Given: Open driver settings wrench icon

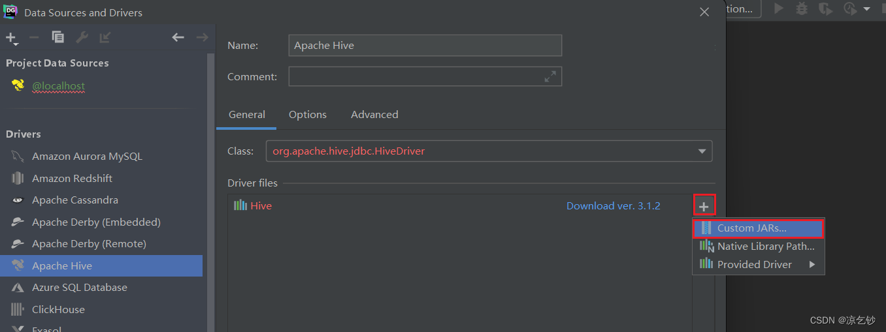Looking at the screenshot, I should (82, 37).
